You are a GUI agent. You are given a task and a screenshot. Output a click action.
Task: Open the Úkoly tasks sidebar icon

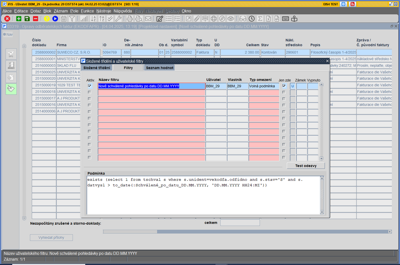point(11,66)
